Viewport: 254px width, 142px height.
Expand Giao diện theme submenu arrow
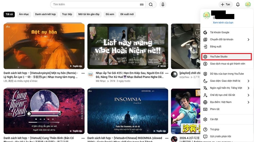point(248,81)
